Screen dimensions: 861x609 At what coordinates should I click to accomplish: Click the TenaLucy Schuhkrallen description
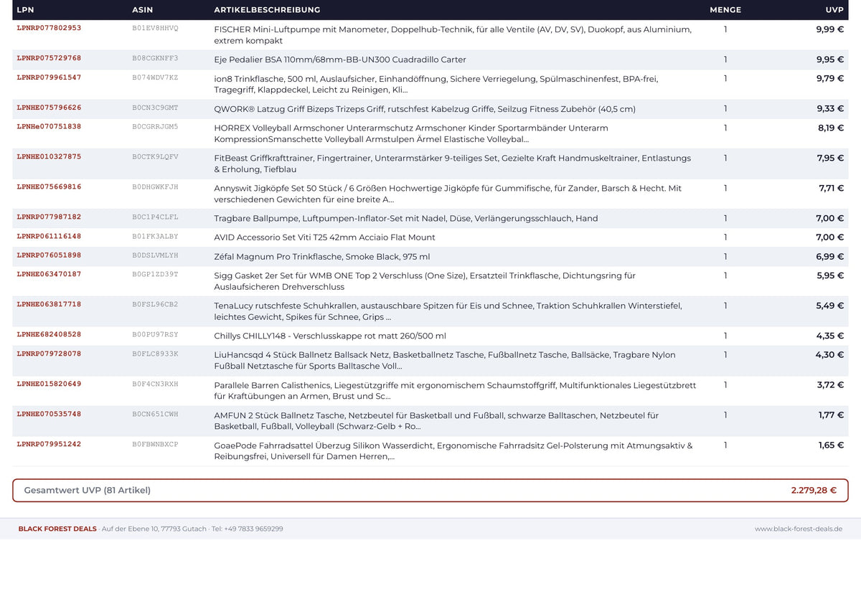[448, 311]
